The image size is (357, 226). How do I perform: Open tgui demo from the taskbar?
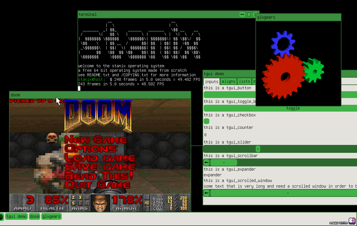(x=16, y=217)
